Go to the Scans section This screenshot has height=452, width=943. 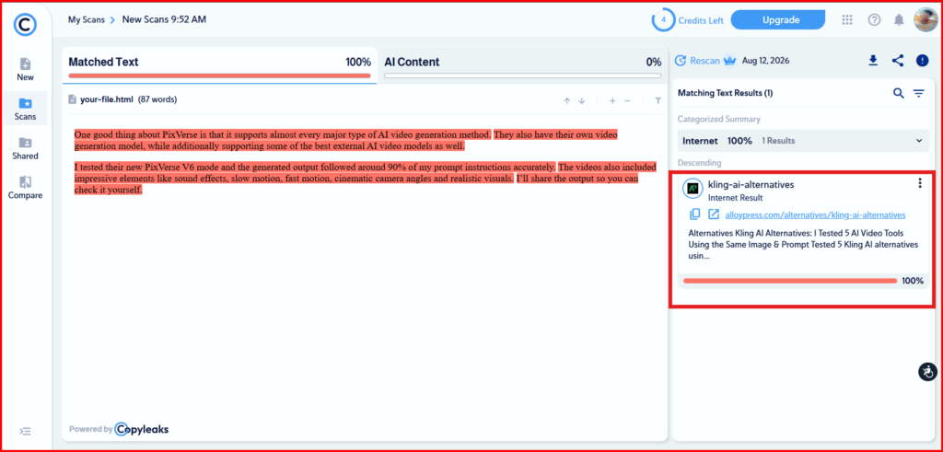(25, 109)
